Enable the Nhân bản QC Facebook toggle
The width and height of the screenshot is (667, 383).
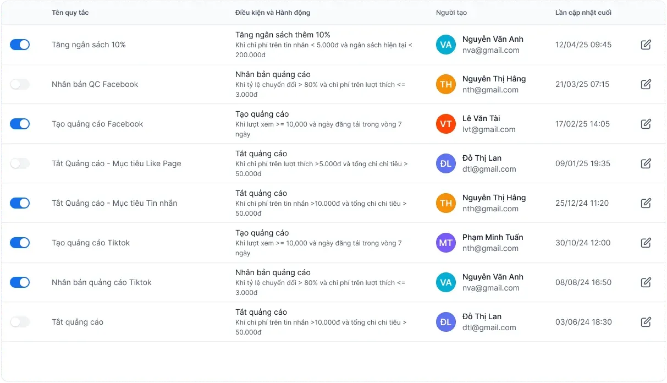point(20,84)
